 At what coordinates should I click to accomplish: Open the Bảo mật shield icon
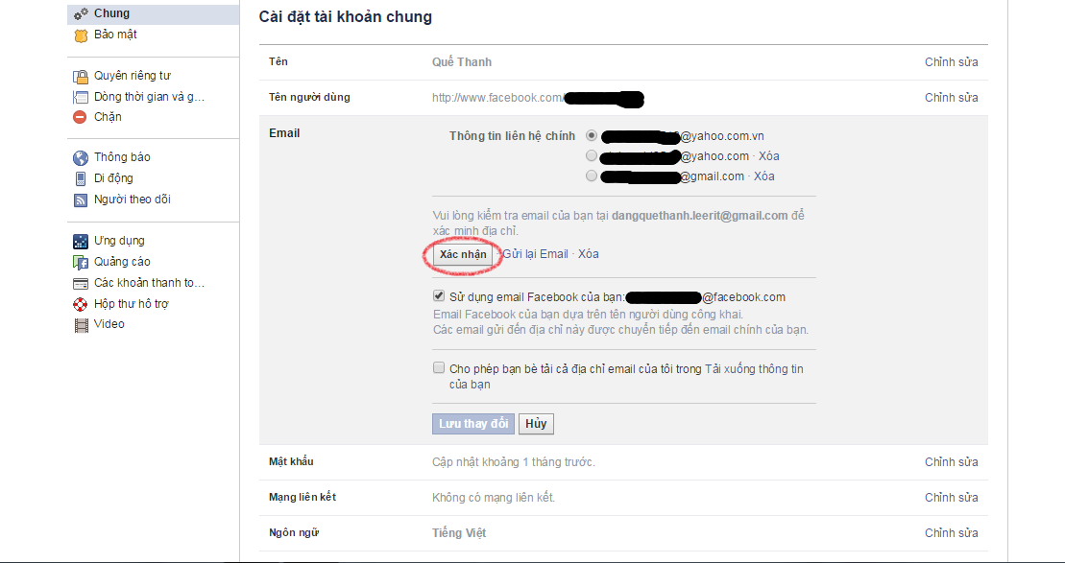[x=81, y=35]
